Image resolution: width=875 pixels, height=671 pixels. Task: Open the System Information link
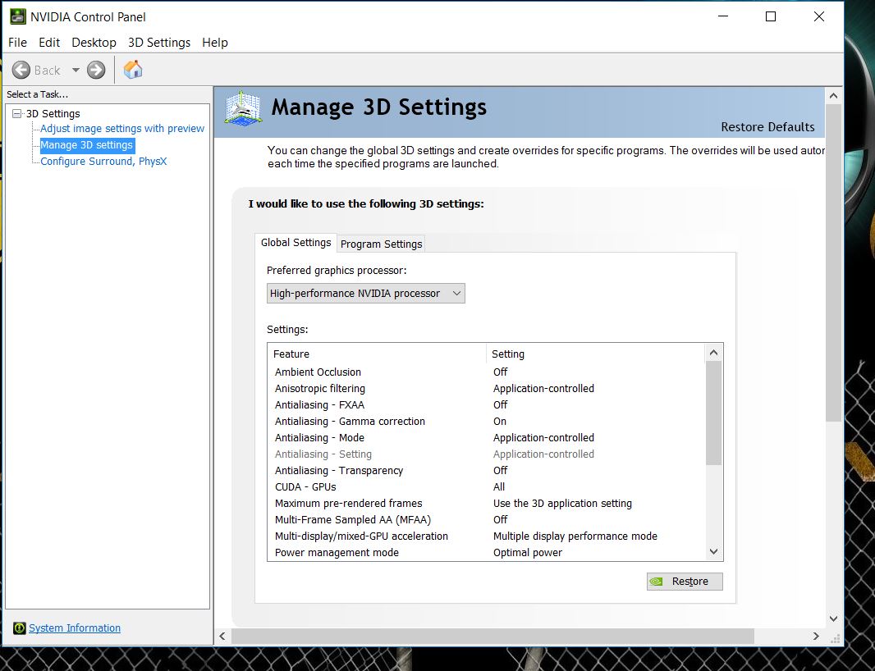point(75,628)
